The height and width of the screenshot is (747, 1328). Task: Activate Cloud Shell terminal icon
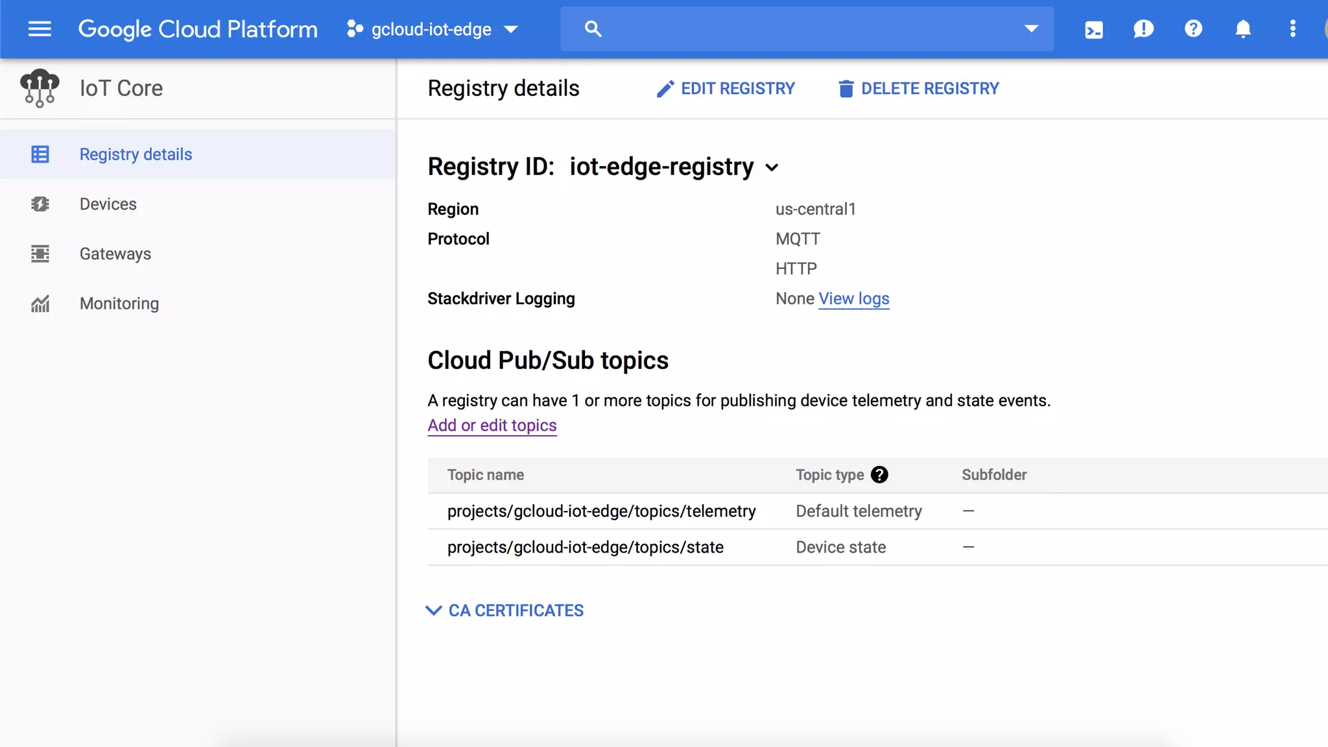[x=1093, y=29]
